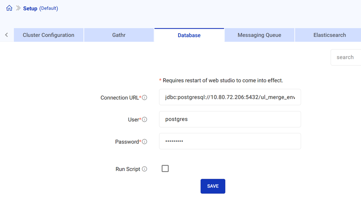
Task: Go to the home icon
Action: click(9, 8)
